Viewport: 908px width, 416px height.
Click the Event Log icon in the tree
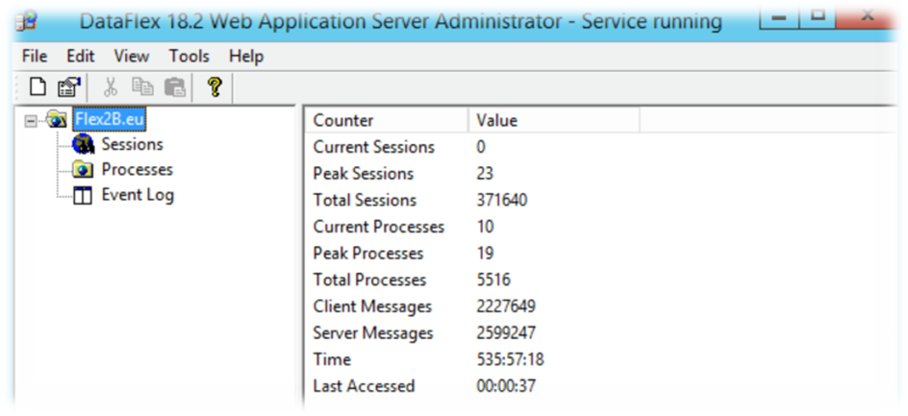(x=83, y=196)
